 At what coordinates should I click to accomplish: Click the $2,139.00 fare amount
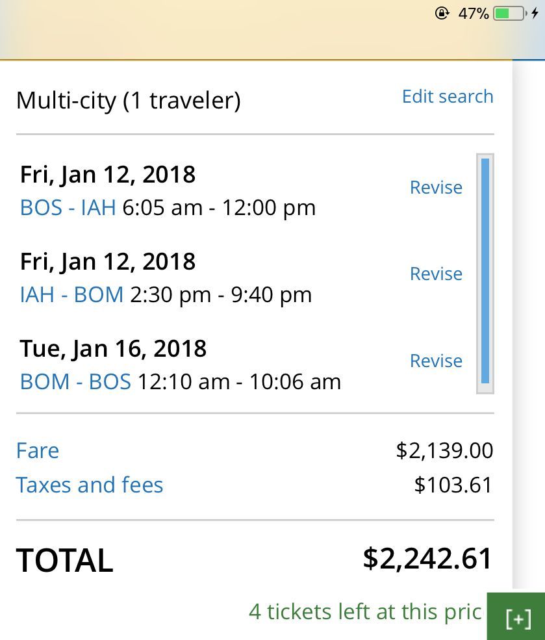tap(444, 451)
